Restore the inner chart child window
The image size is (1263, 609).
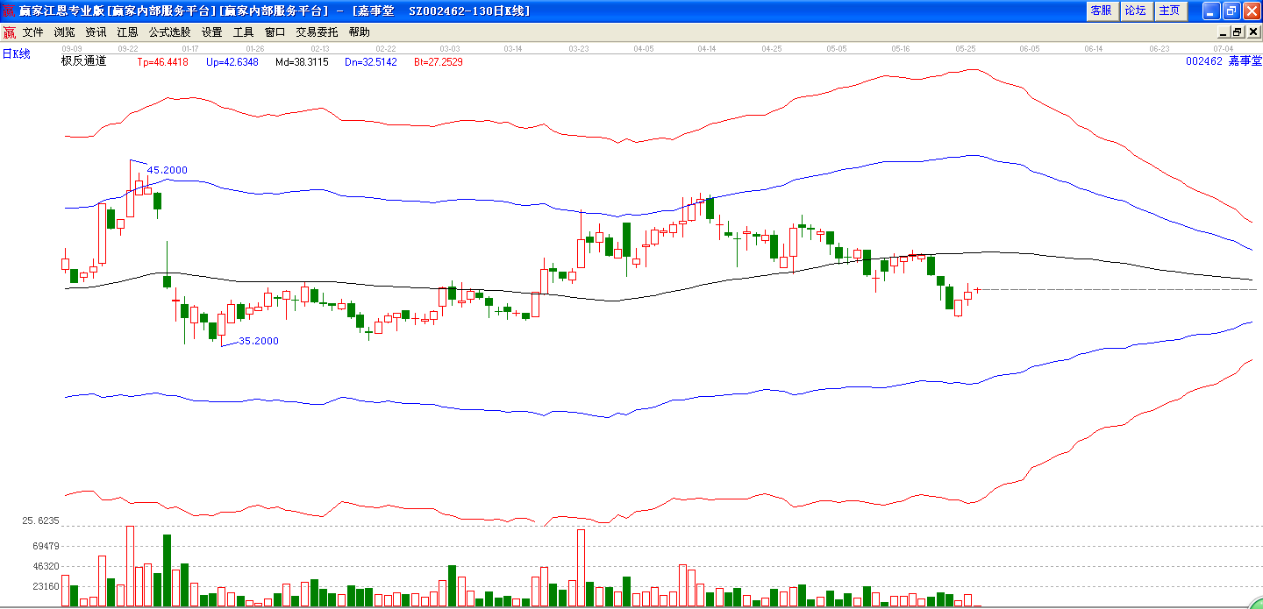point(1238,32)
